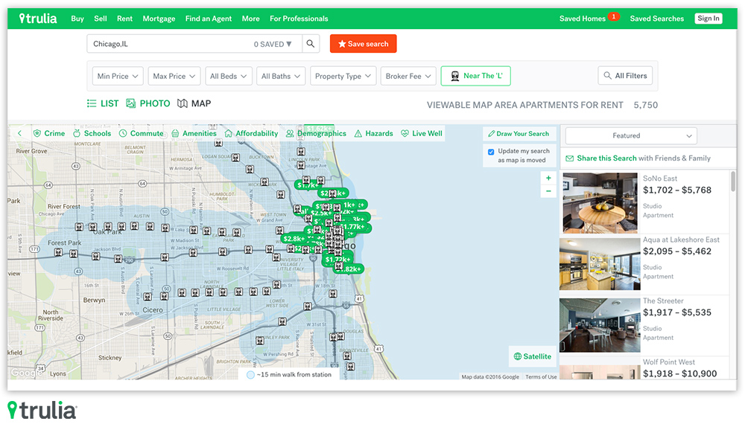This screenshot has height=427, width=745.
Task: Open SoNo East listing photo
Action: click(x=600, y=202)
